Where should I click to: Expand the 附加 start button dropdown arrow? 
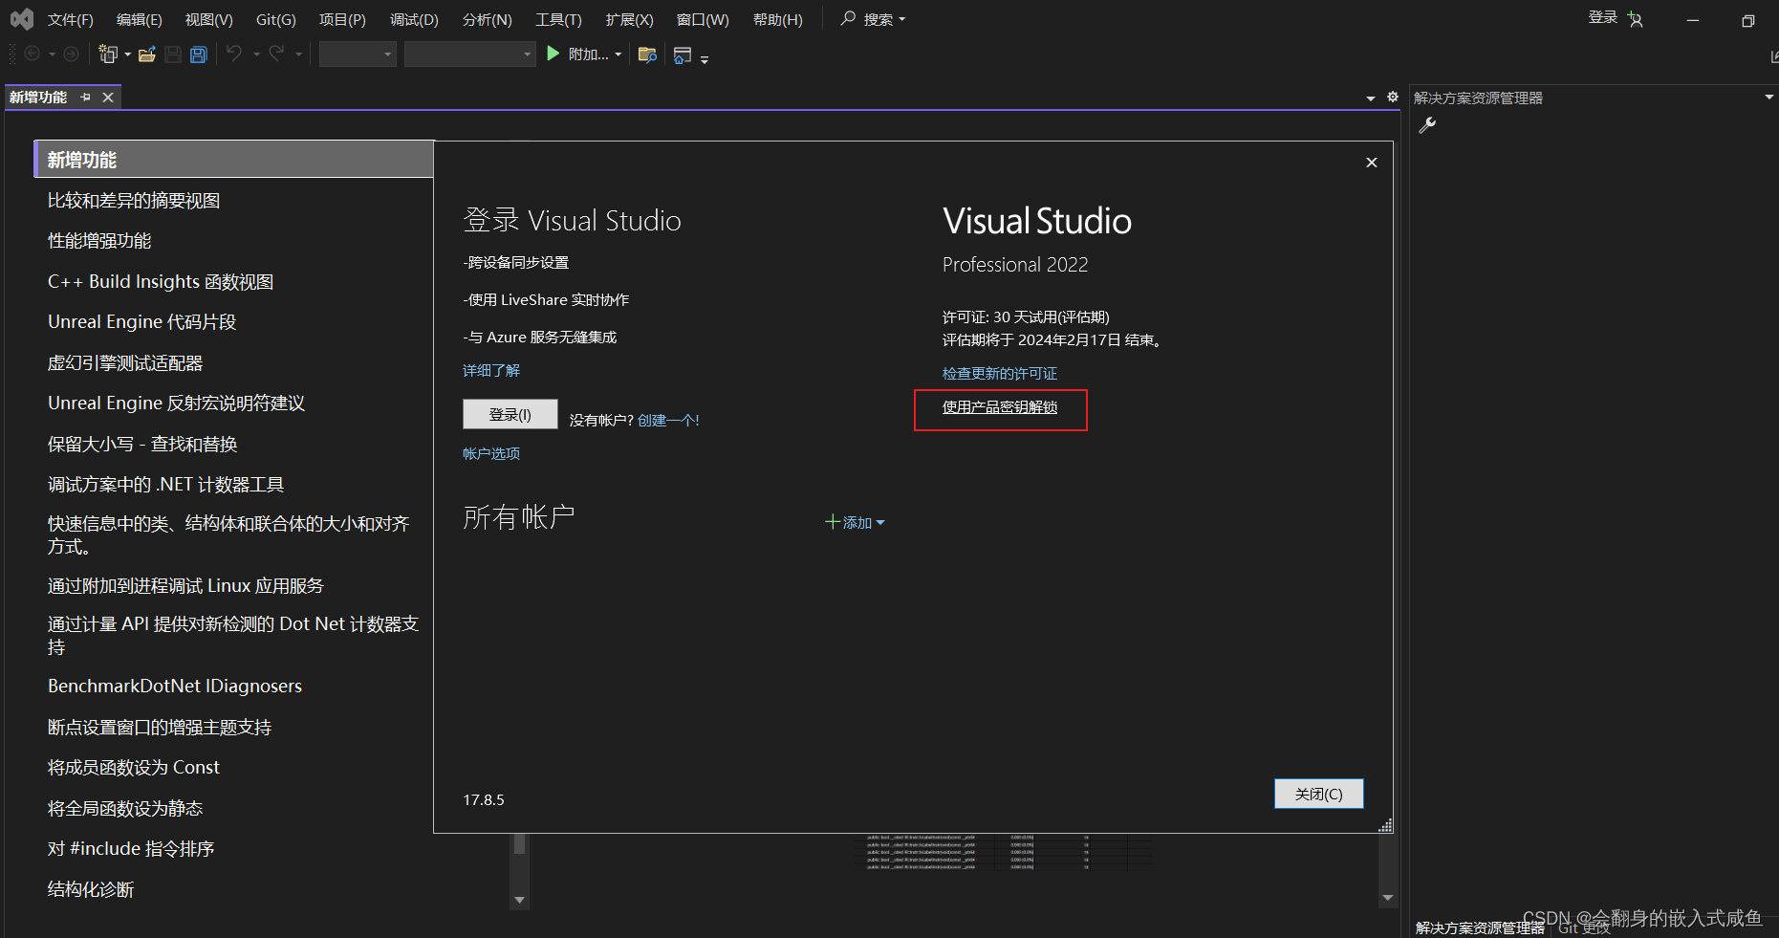(618, 55)
